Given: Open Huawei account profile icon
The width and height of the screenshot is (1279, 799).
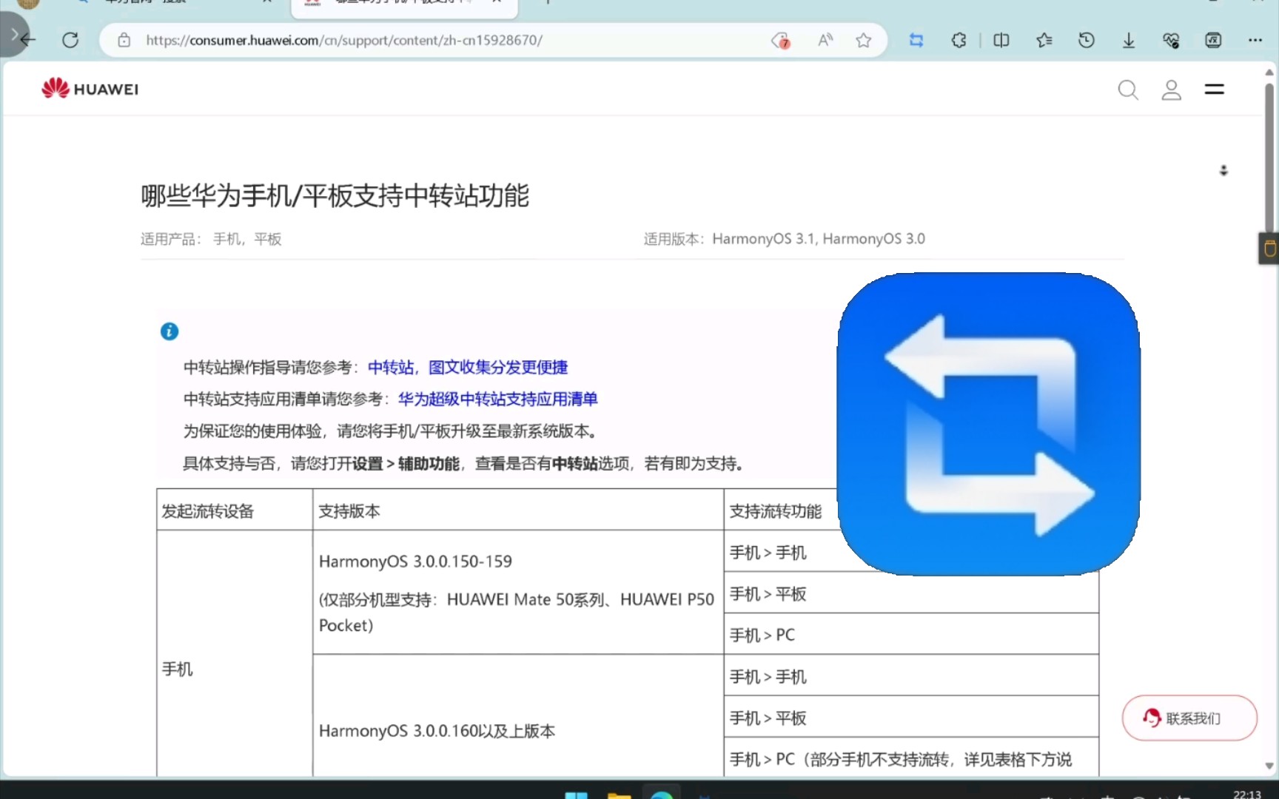Looking at the screenshot, I should pyautogui.click(x=1171, y=90).
